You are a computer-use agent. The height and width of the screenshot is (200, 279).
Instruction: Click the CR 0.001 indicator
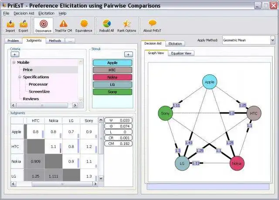point(118,138)
